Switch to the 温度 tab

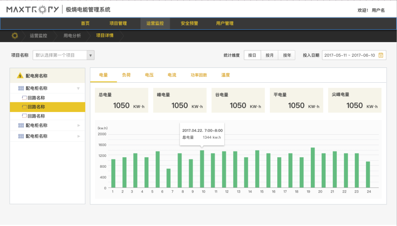tap(226, 75)
